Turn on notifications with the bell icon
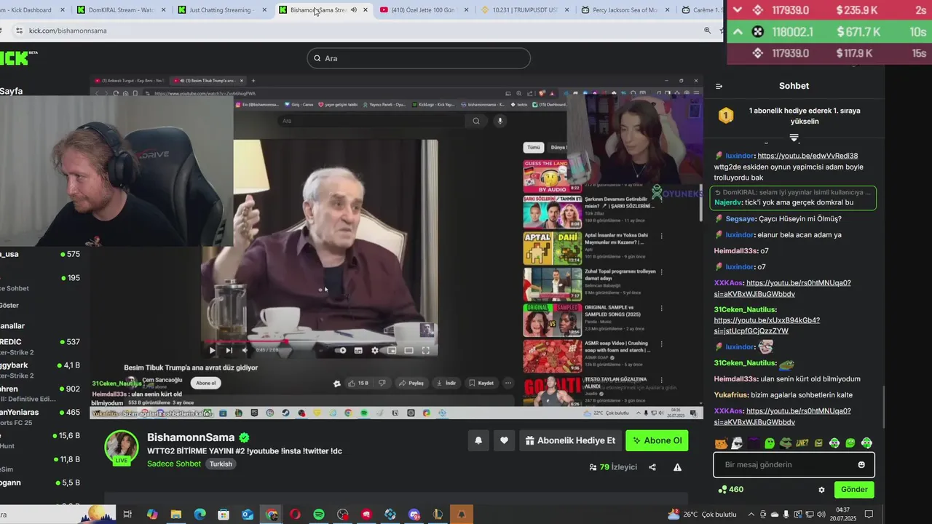Viewport: 932px width, 524px height. 478,440
